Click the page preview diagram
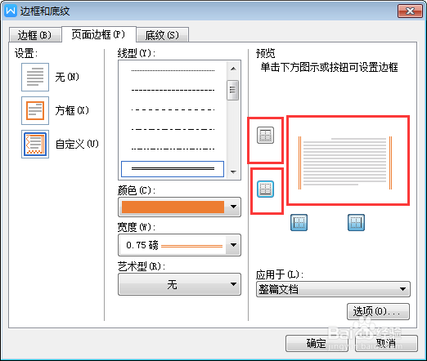427x361 pixels. pos(345,163)
